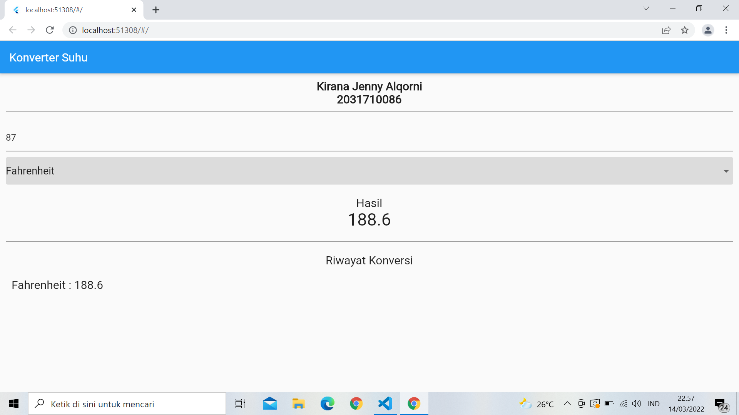Viewport: 739px width, 415px height.
Task: Open Microsoft Edge from the taskbar
Action: pos(327,403)
